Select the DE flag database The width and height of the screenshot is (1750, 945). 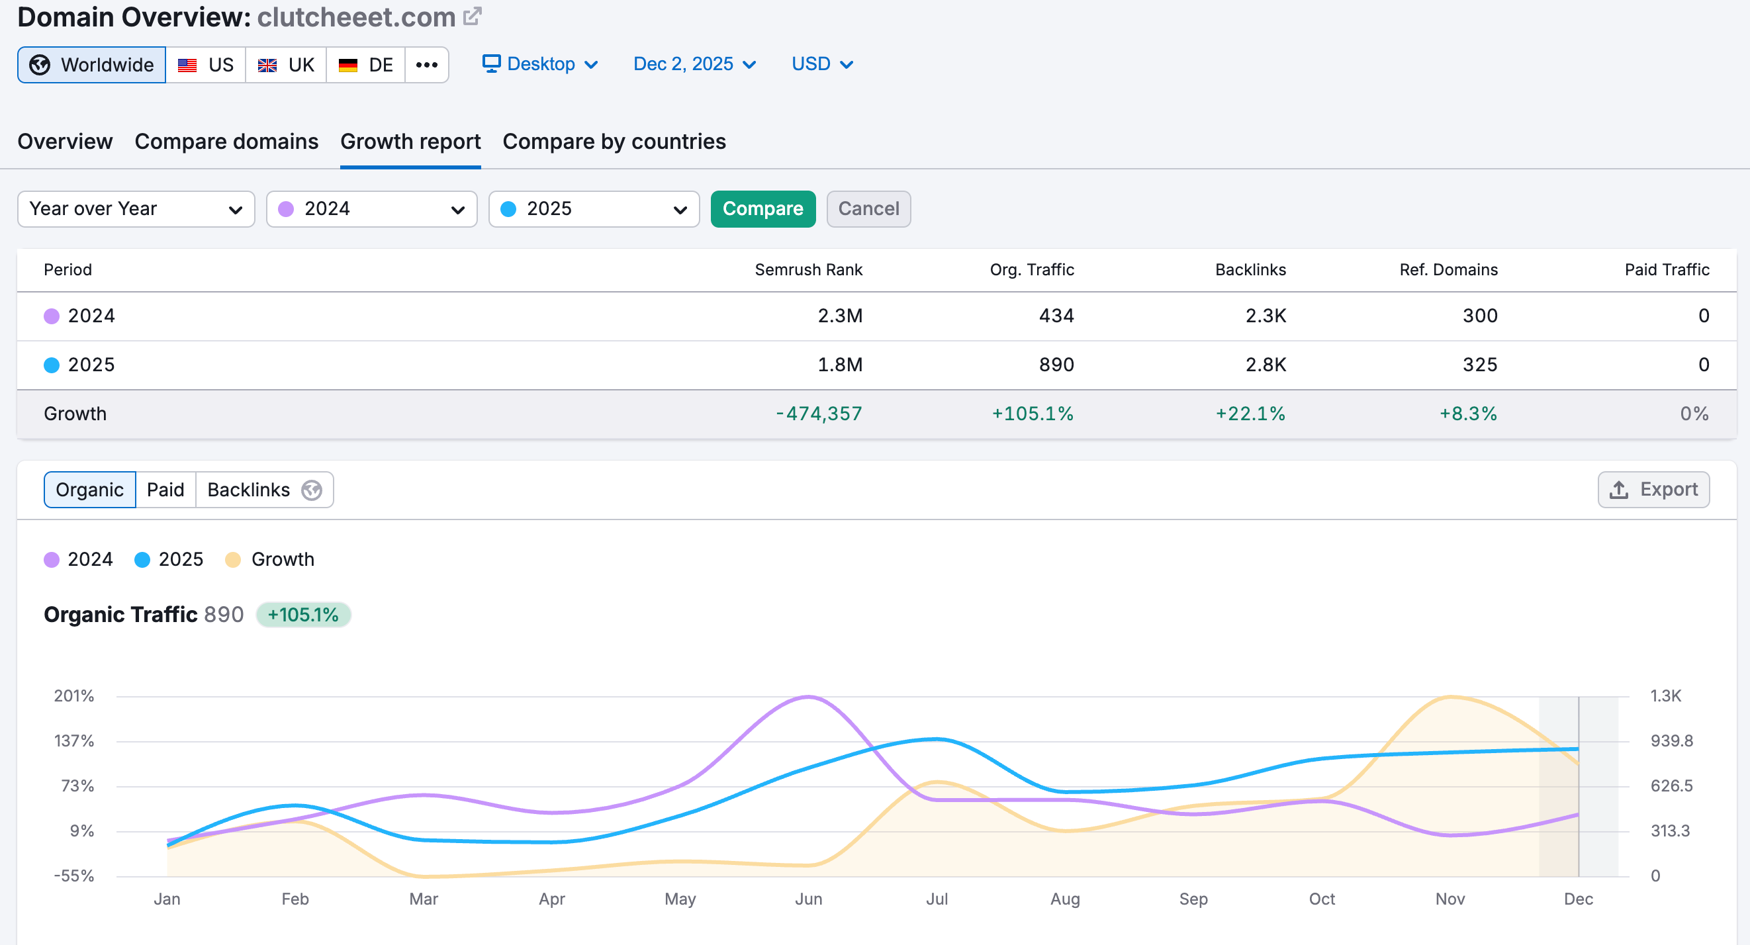(366, 65)
